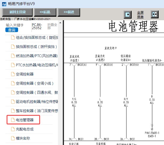Click document icon beside 电池管理器
The image size is (164, 145).
coord(13,120)
